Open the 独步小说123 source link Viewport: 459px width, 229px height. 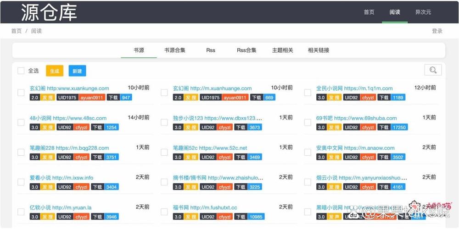coord(218,118)
